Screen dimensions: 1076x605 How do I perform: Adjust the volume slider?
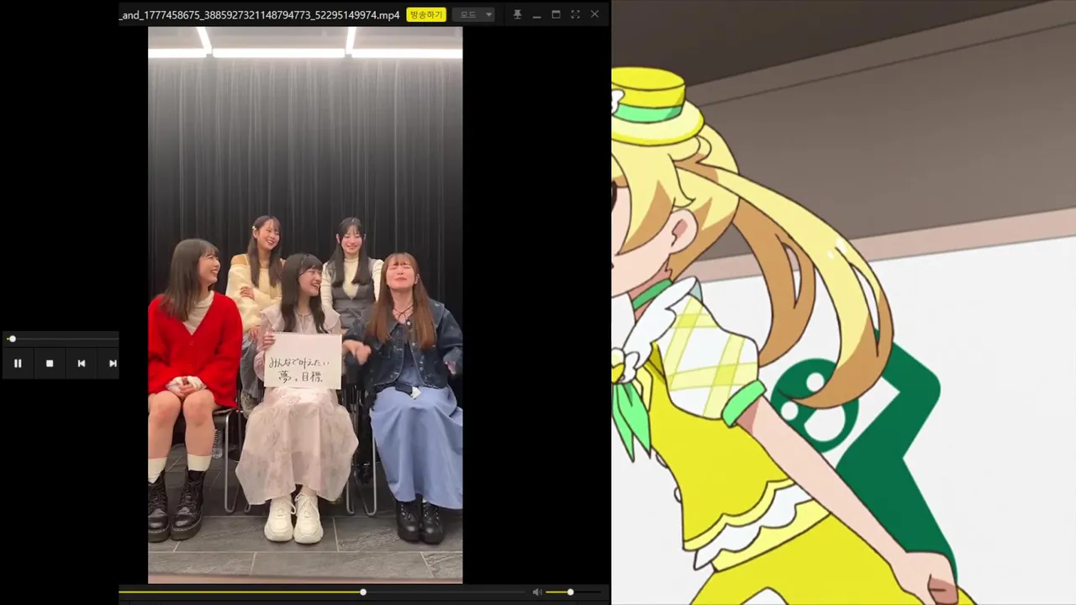[x=572, y=592]
